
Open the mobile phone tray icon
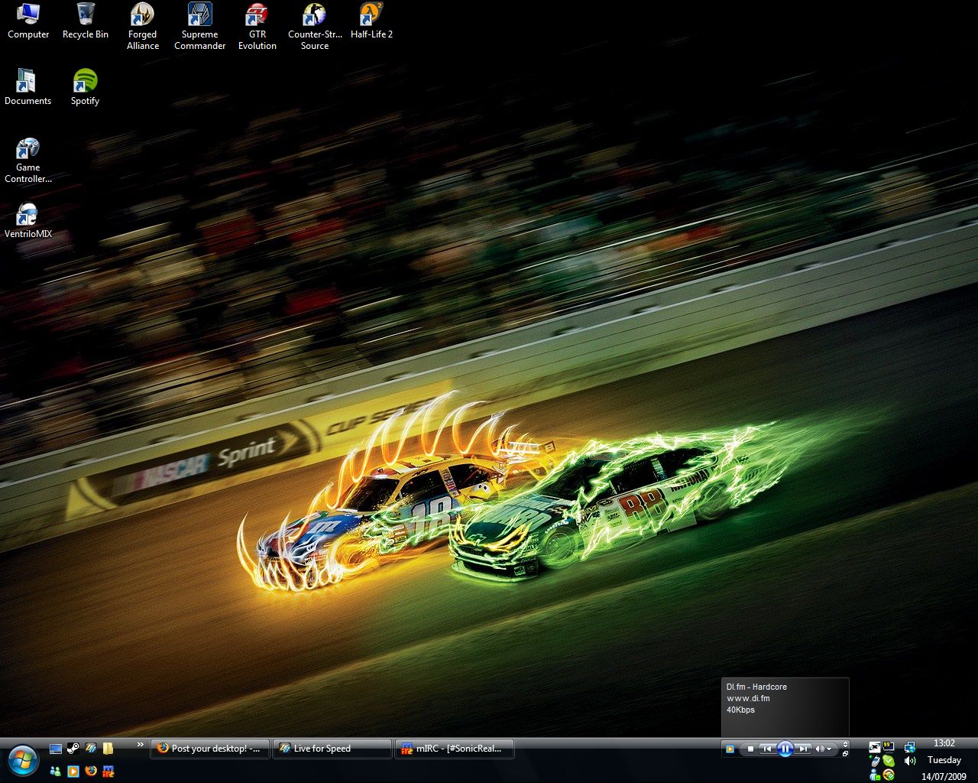(x=875, y=761)
